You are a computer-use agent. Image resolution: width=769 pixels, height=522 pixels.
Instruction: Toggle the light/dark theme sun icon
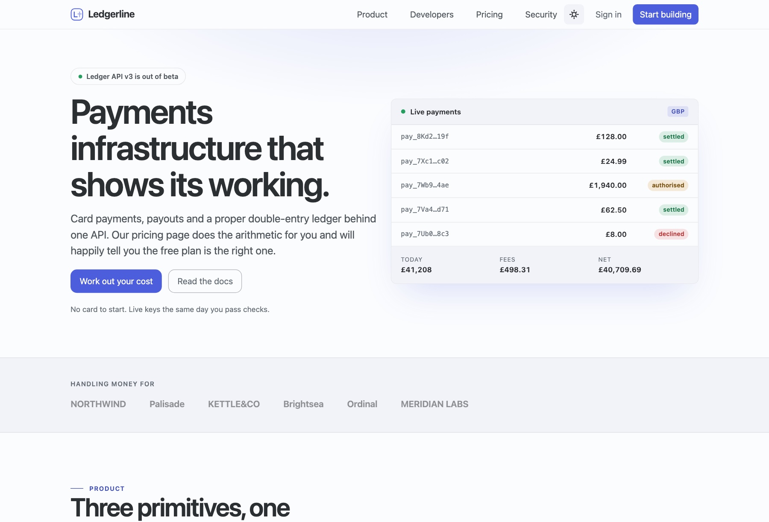pos(574,15)
